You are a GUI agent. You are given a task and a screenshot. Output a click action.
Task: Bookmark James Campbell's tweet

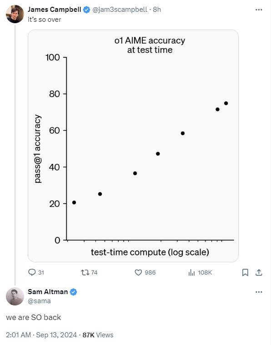[245, 273]
